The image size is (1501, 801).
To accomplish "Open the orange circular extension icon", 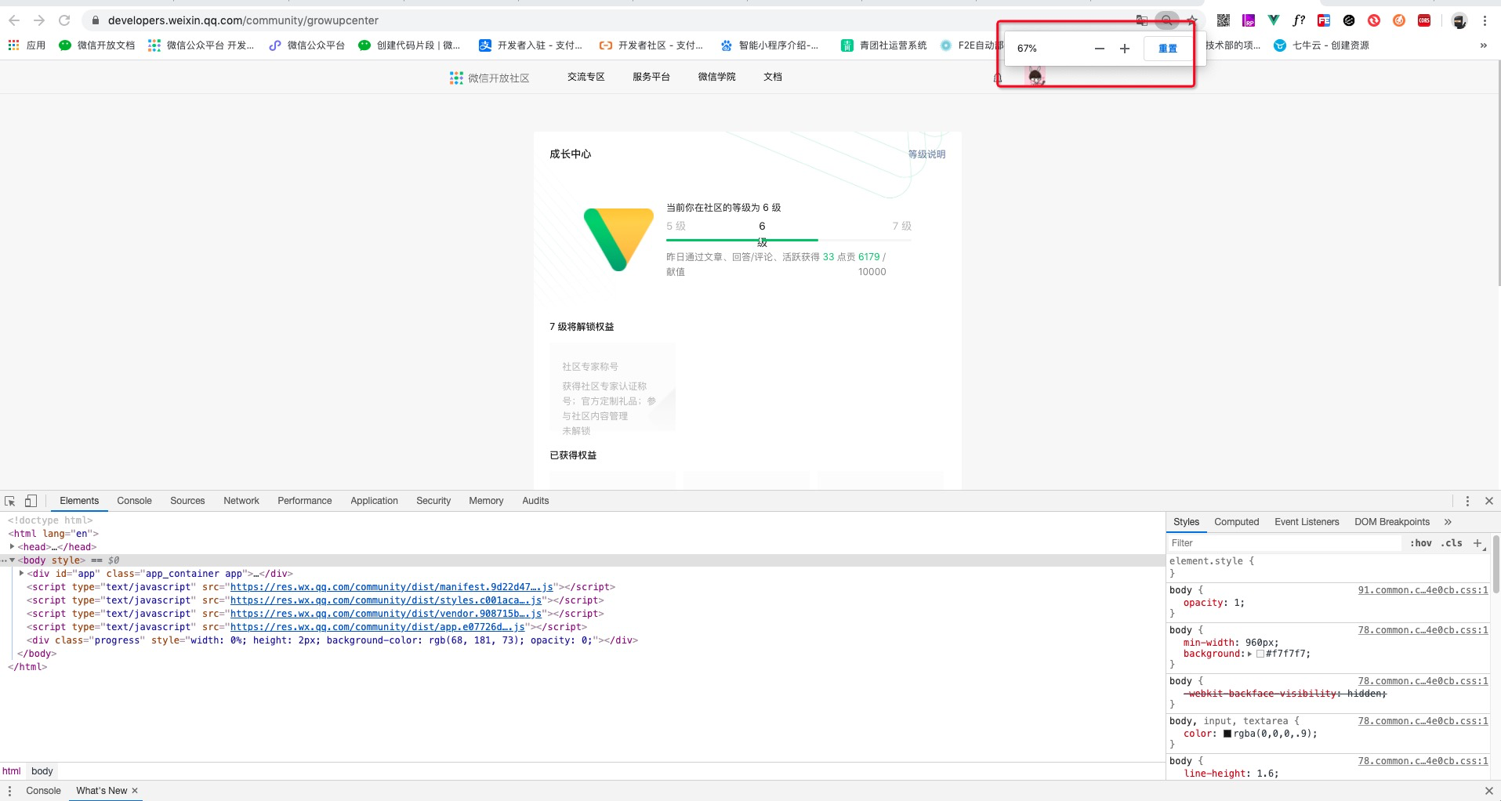I will pyautogui.click(x=1399, y=20).
